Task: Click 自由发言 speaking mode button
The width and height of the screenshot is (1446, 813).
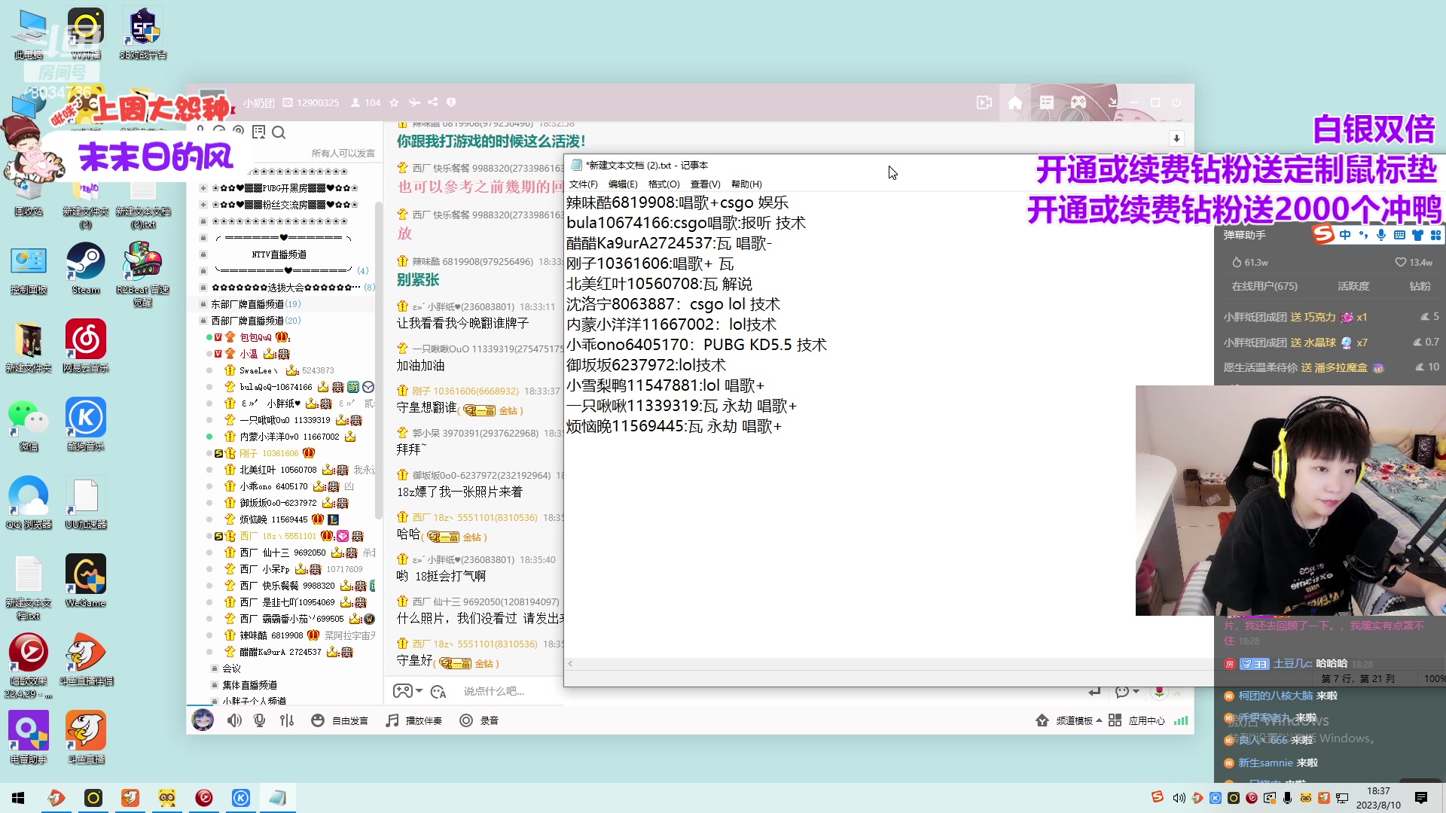Action: (340, 720)
